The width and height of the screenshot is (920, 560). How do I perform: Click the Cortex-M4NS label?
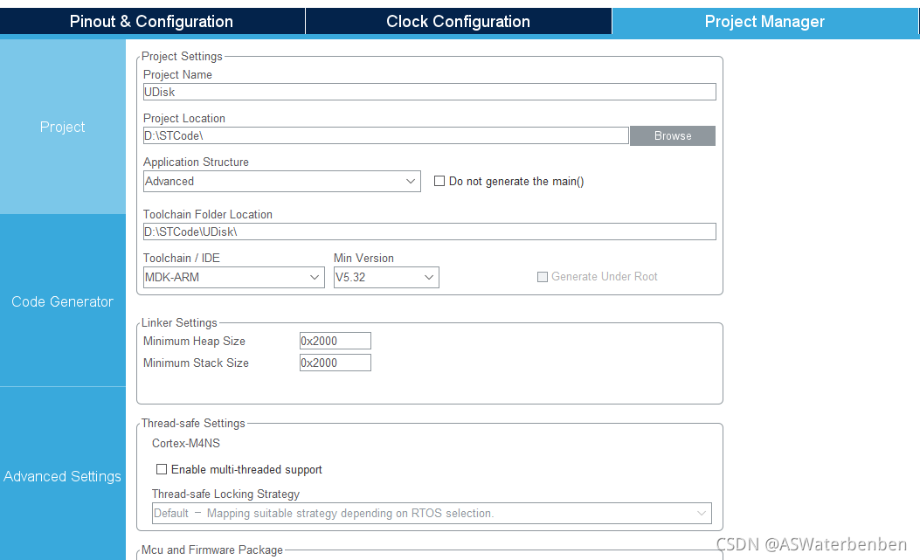click(186, 443)
